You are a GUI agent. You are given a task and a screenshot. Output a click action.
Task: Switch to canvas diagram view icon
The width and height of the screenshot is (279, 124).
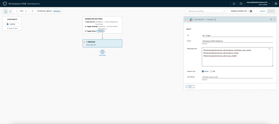click(6, 11)
